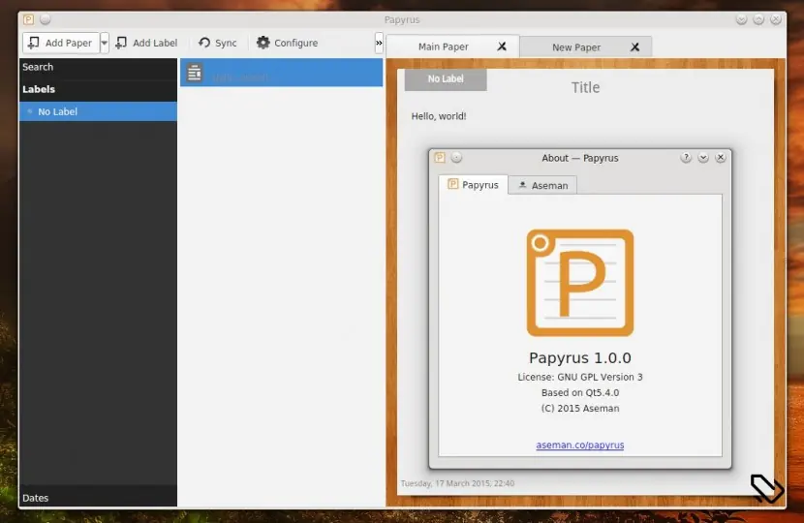Close the About — Papyrus dialog
This screenshot has width=804, height=523.
point(721,158)
